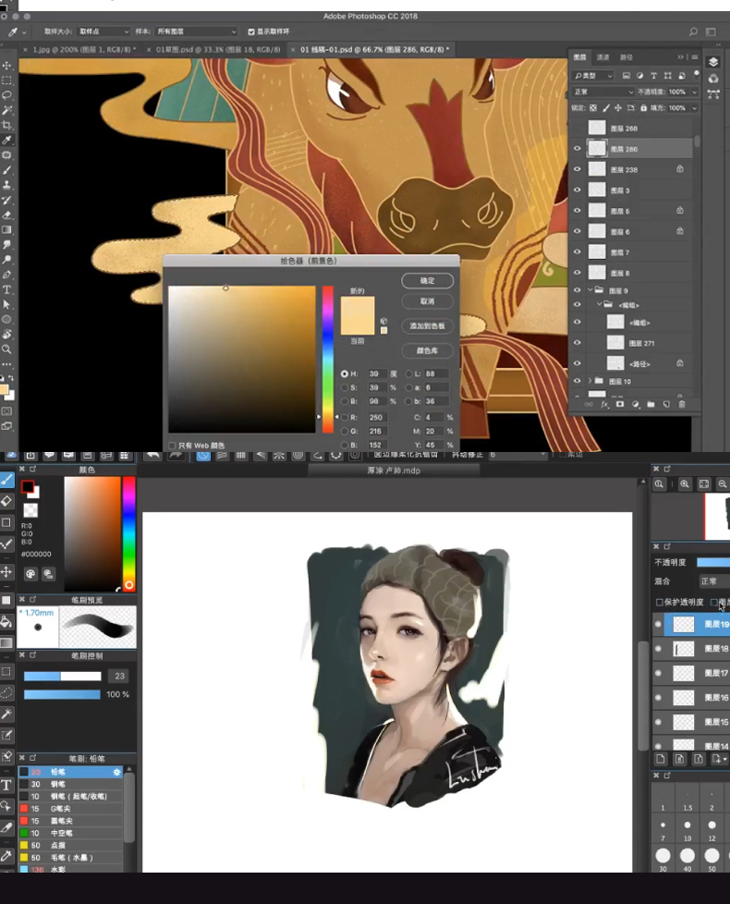Click filter for type layers T icon
The height and width of the screenshot is (904, 730).
pyautogui.click(x=653, y=76)
